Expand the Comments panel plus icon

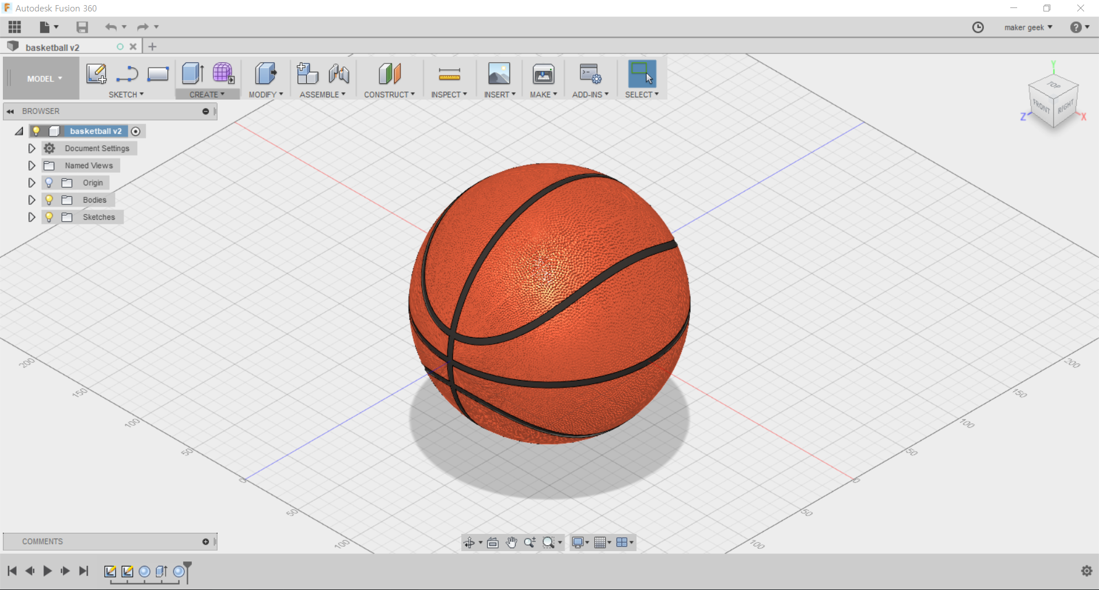[205, 541]
